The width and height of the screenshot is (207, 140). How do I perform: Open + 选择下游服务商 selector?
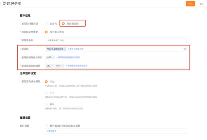[75, 49]
